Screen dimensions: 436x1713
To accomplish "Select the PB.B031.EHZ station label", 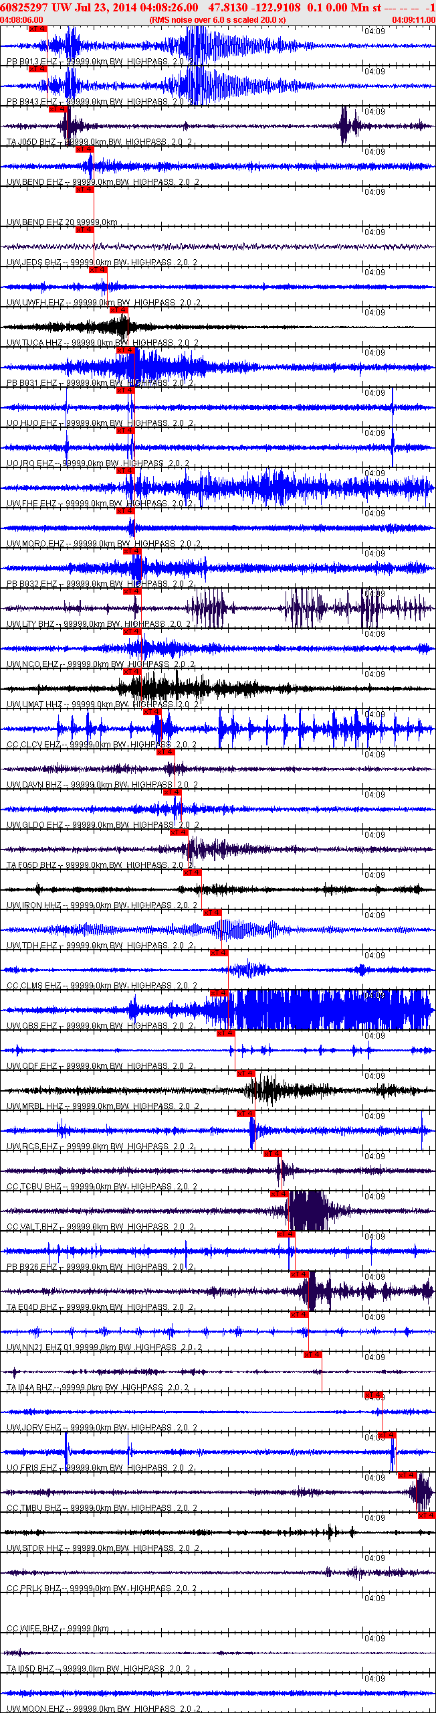I will pos(100,383).
